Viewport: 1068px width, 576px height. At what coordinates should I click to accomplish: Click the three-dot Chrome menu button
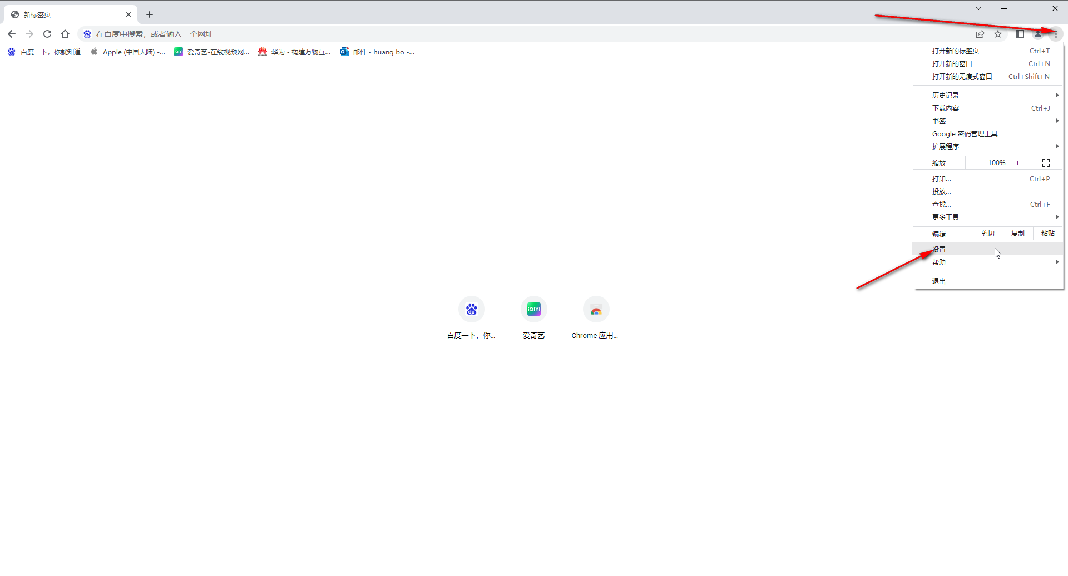1056,34
